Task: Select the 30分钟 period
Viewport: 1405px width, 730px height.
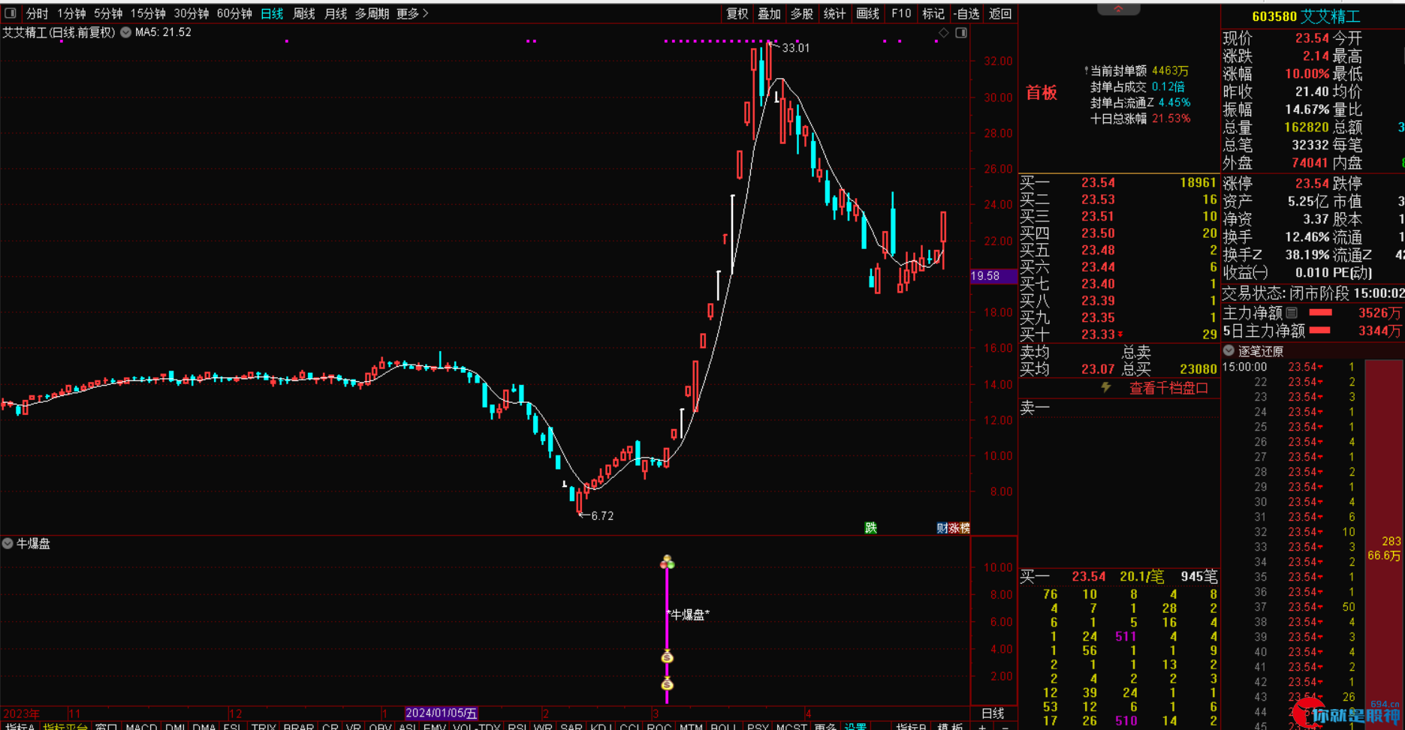Action: pyautogui.click(x=191, y=14)
